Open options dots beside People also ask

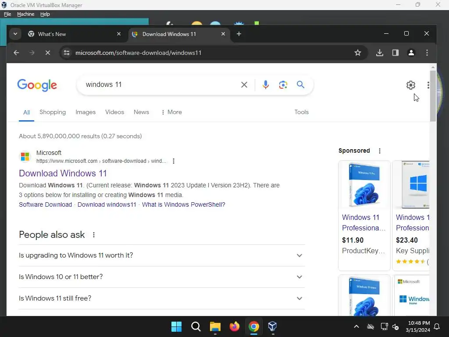(x=94, y=235)
